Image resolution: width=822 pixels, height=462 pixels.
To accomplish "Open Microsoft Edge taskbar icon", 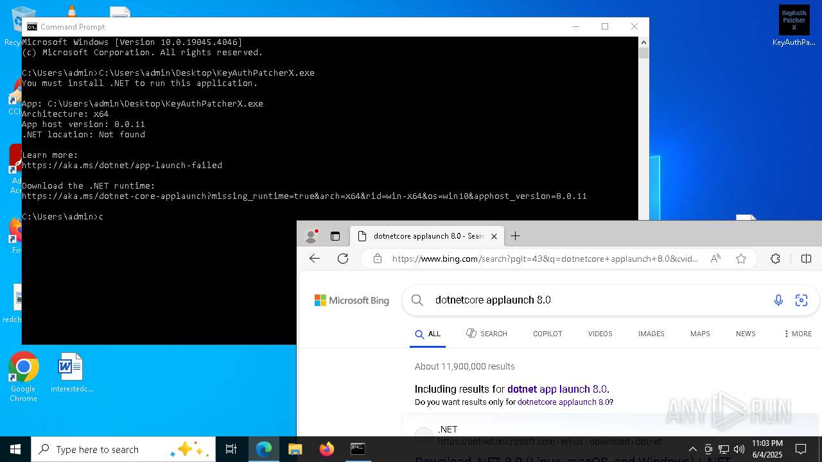I will (264, 449).
